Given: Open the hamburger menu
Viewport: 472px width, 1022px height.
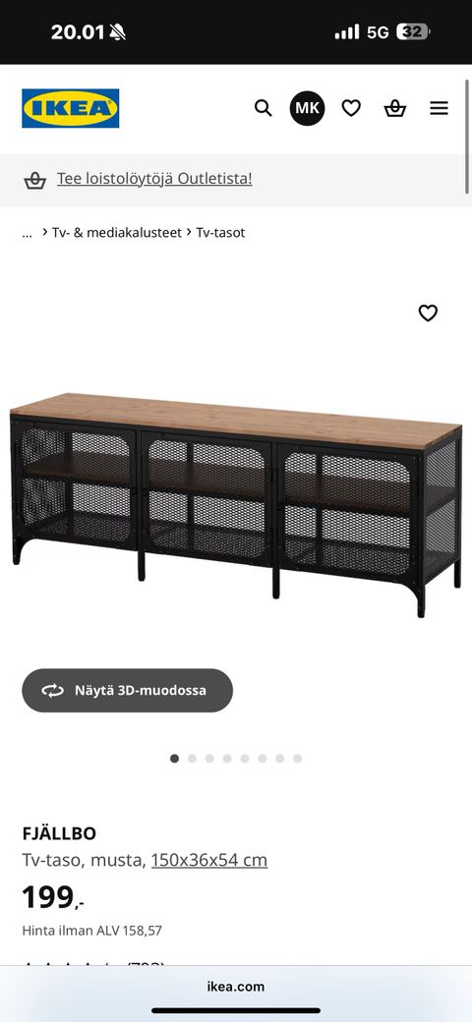Looking at the screenshot, I should [x=439, y=108].
